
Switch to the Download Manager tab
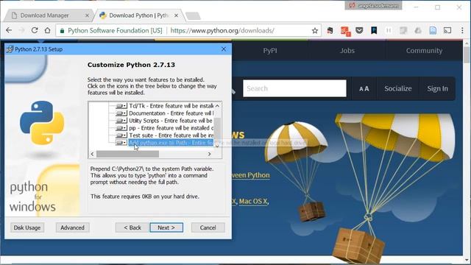[x=44, y=15]
